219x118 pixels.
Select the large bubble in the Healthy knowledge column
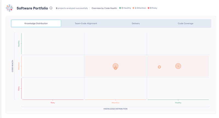(x=178, y=66)
